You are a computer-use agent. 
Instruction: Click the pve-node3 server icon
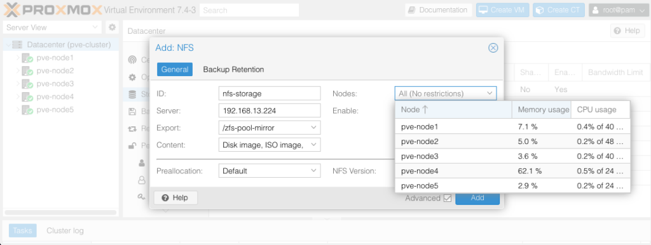pos(27,84)
